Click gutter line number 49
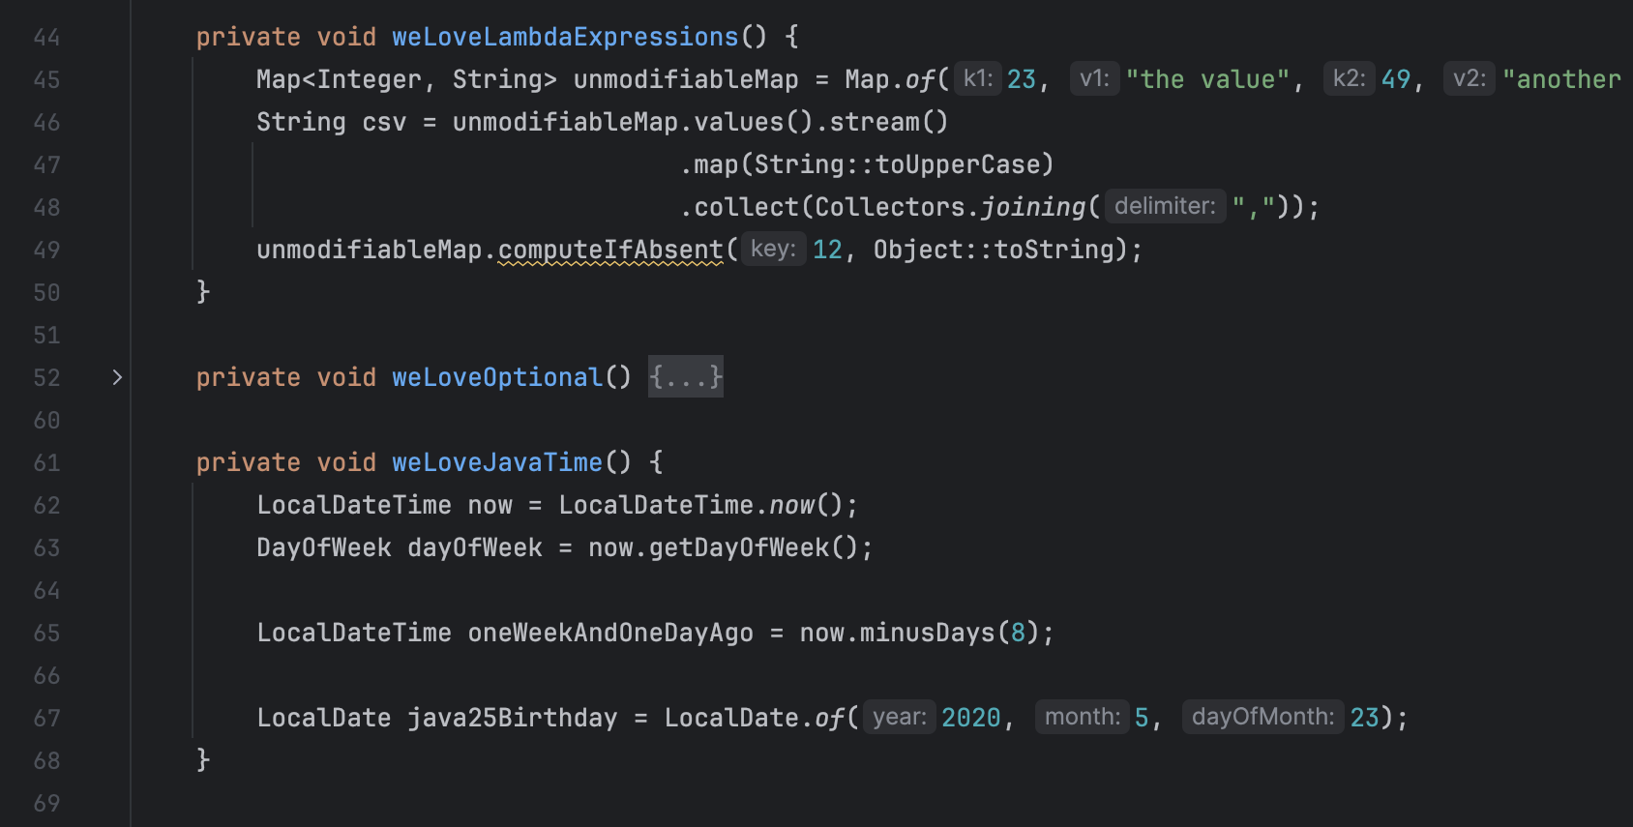 (46, 250)
